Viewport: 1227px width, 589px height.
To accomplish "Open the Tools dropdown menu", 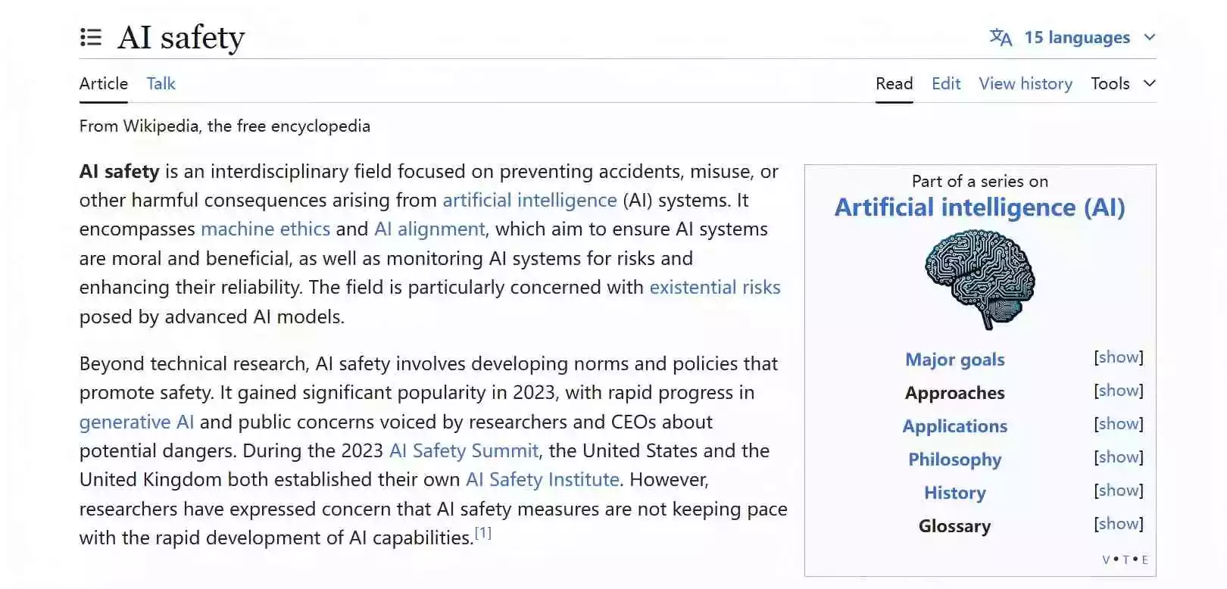I will [x=1122, y=83].
